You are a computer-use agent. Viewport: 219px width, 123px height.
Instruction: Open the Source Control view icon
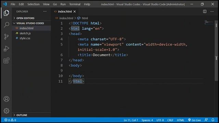coord(6,37)
